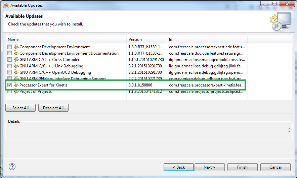The width and height of the screenshot is (297, 178).
Task: Open the help question mark icon
Action: pos(12,167)
